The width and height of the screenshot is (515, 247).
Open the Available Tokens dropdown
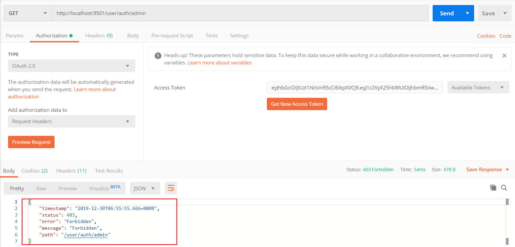(478, 87)
